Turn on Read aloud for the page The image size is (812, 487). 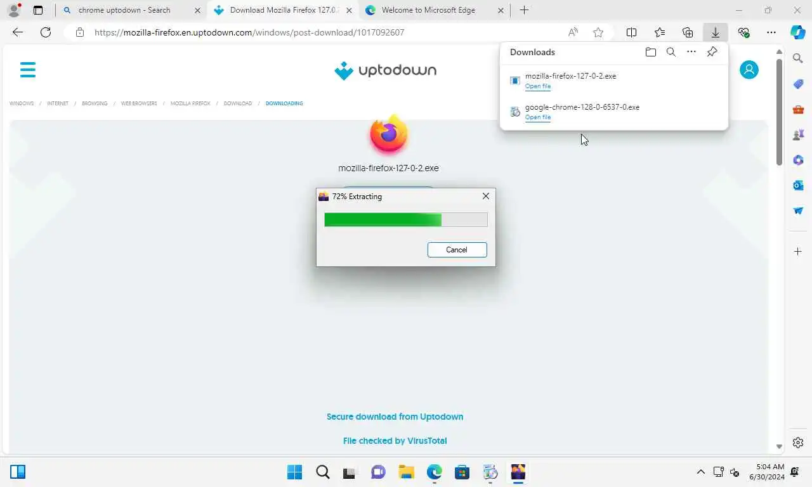pos(573,32)
